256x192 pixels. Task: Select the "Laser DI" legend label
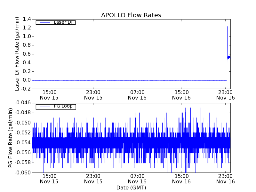point(63,22)
